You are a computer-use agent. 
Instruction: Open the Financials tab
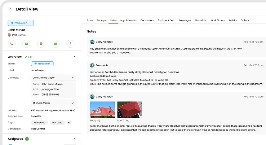[x=201, y=20]
